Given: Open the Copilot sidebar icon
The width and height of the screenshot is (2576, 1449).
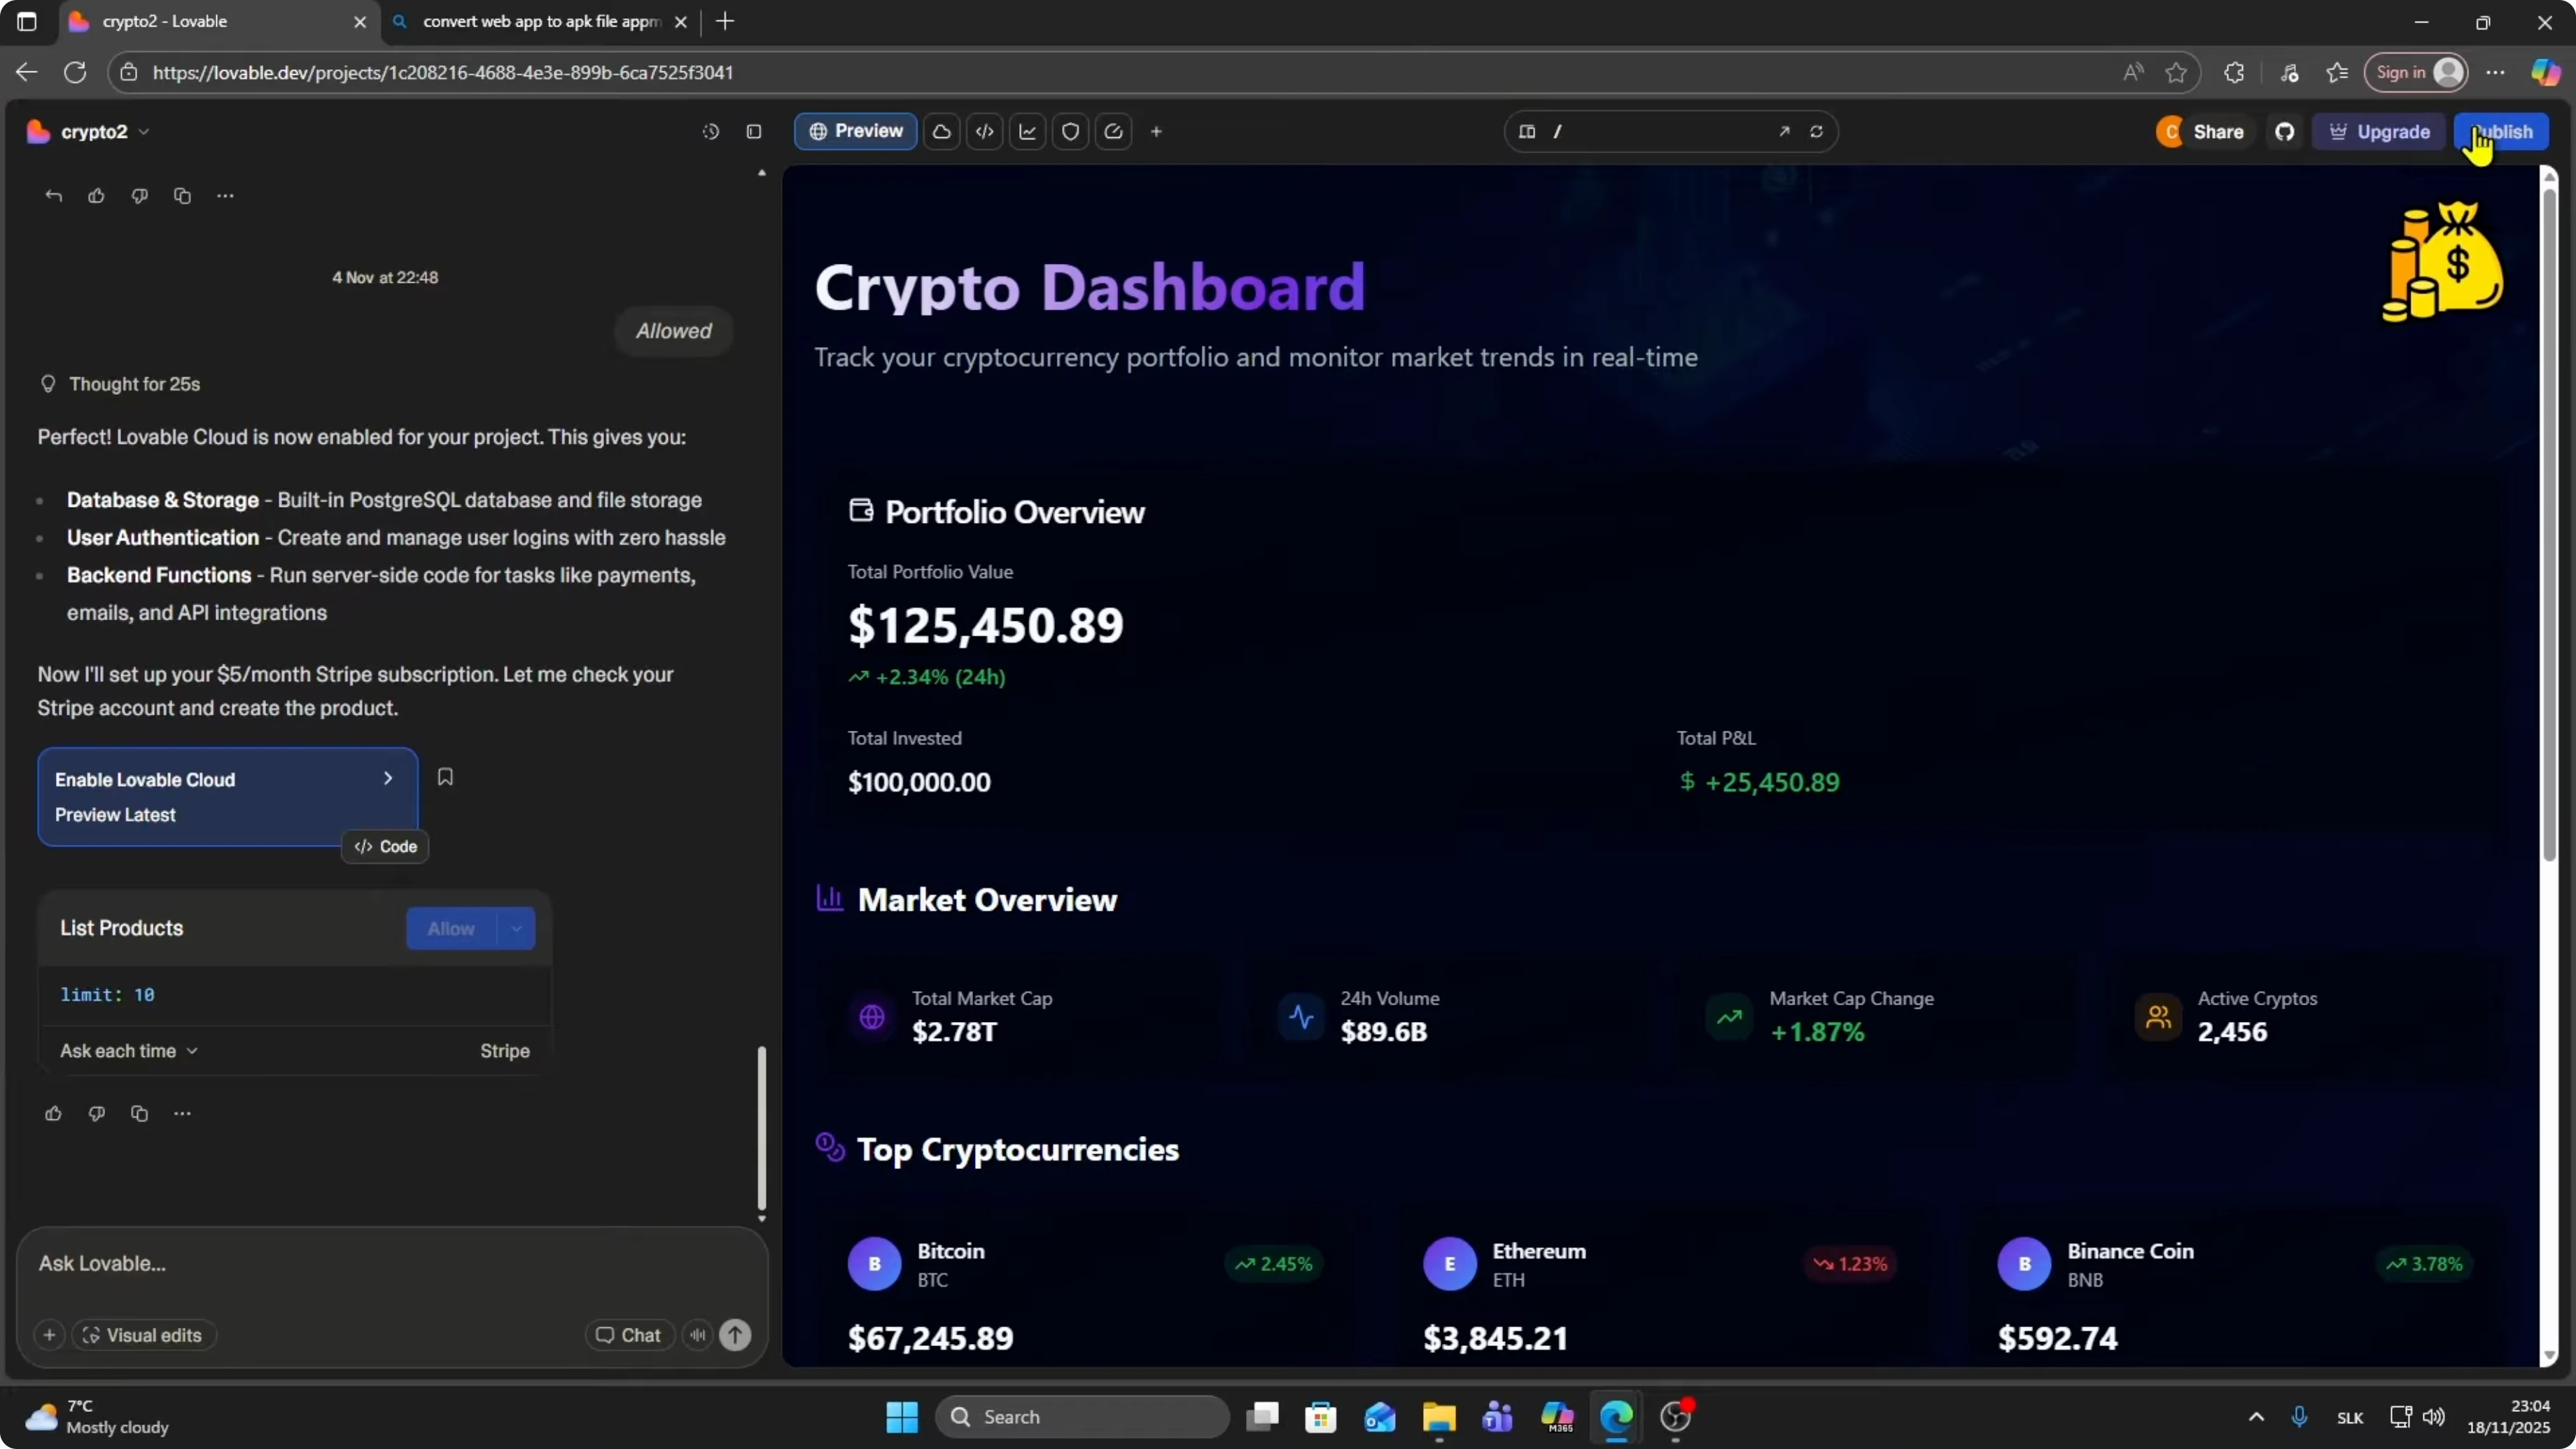Looking at the screenshot, I should (x=2545, y=72).
